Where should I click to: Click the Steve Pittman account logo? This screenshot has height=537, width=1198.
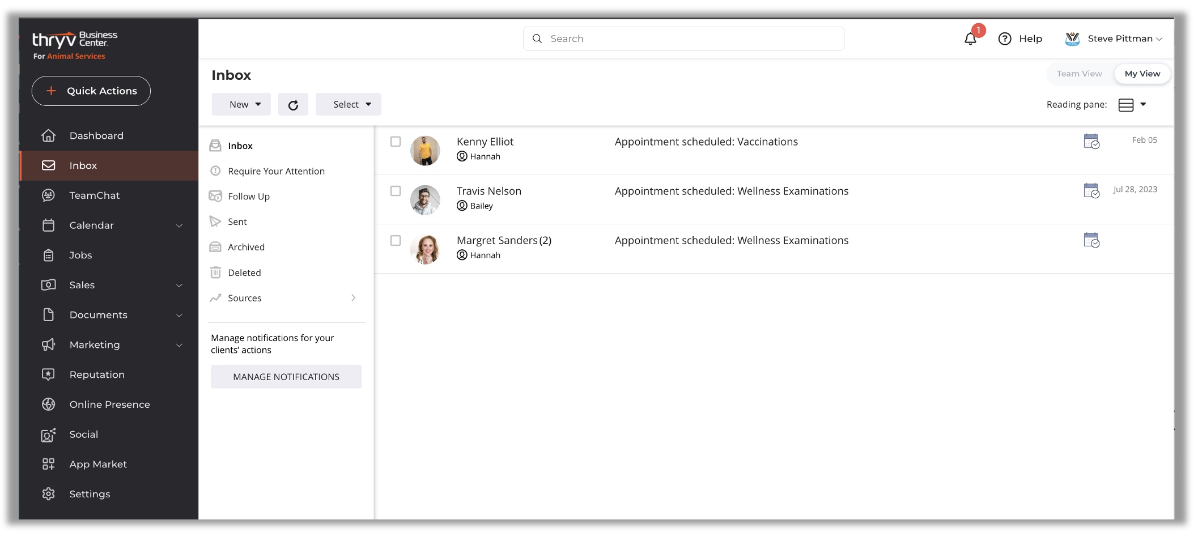click(x=1072, y=39)
